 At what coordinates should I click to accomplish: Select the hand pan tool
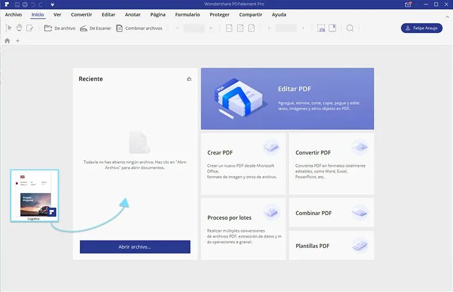click(x=19, y=28)
